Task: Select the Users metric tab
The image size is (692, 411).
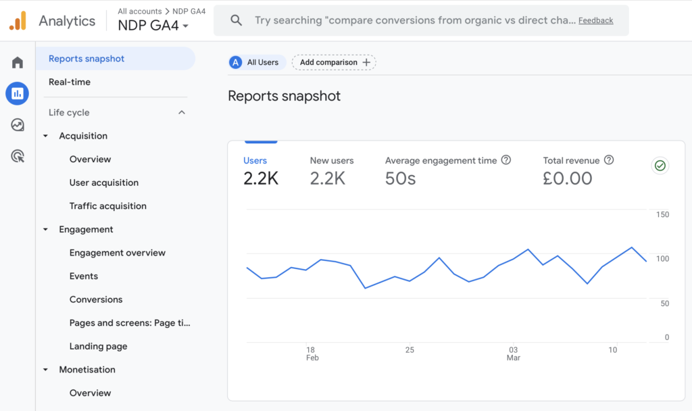Action: click(260, 171)
